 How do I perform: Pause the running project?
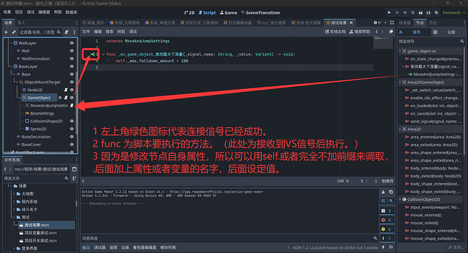(397, 12)
